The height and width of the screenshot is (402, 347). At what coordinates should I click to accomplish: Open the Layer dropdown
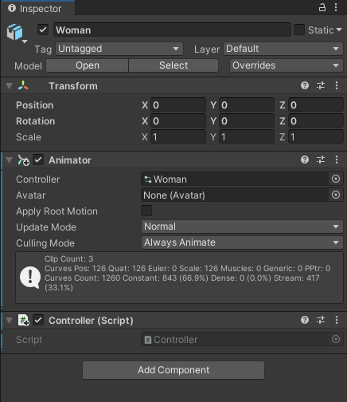[x=283, y=49]
